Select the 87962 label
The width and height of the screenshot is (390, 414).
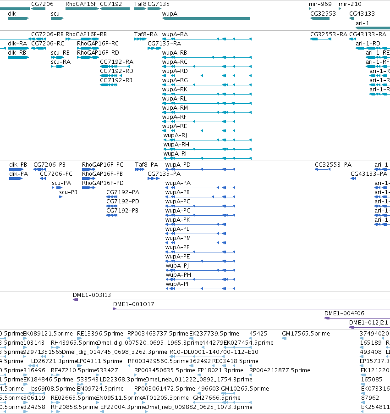click(x=370, y=398)
